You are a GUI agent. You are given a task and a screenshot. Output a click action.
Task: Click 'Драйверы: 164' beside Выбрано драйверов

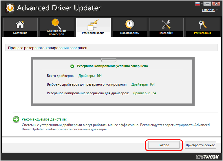pos(143,84)
